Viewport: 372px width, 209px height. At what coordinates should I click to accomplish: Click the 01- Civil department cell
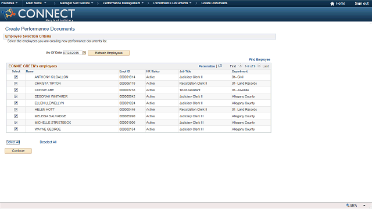[x=238, y=77]
